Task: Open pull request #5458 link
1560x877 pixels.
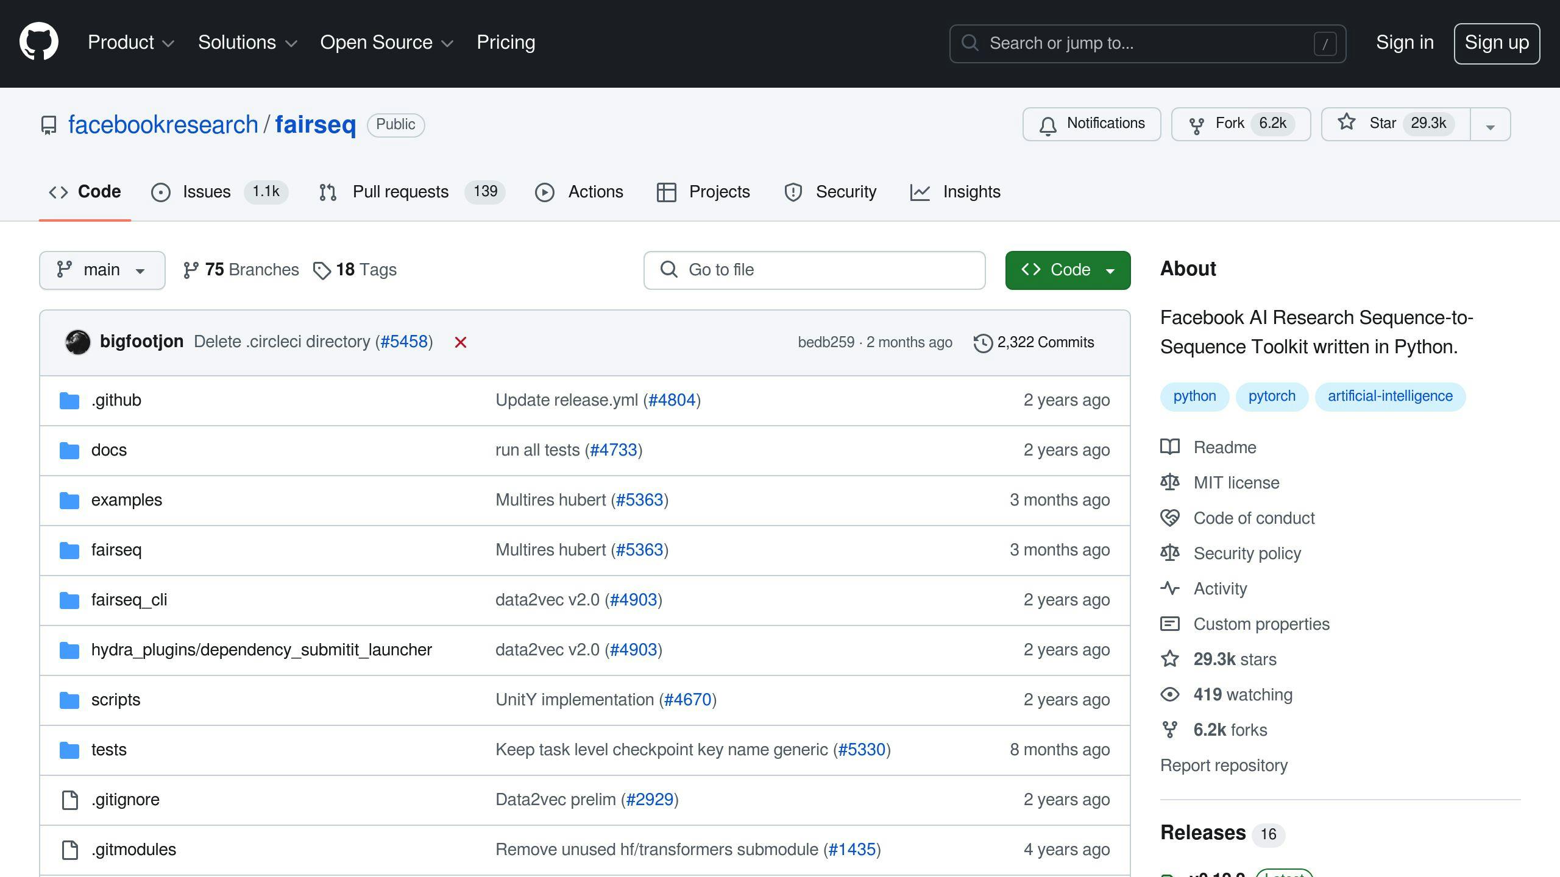Action: click(x=404, y=342)
